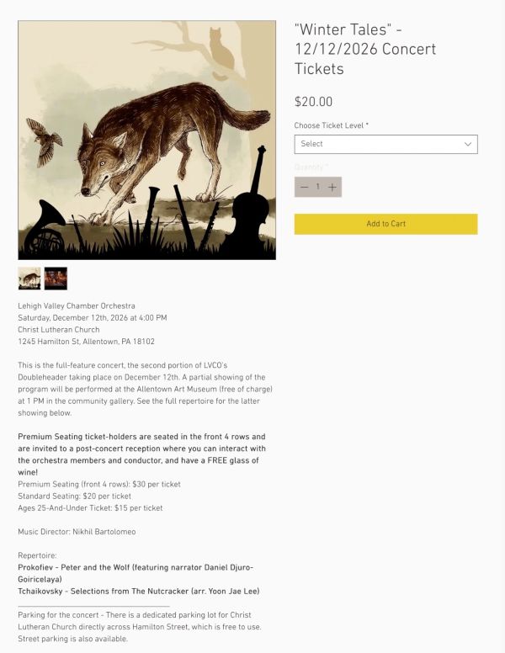The width and height of the screenshot is (505, 653).
Task: Click the Add to Cart button
Action: (385, 224)
